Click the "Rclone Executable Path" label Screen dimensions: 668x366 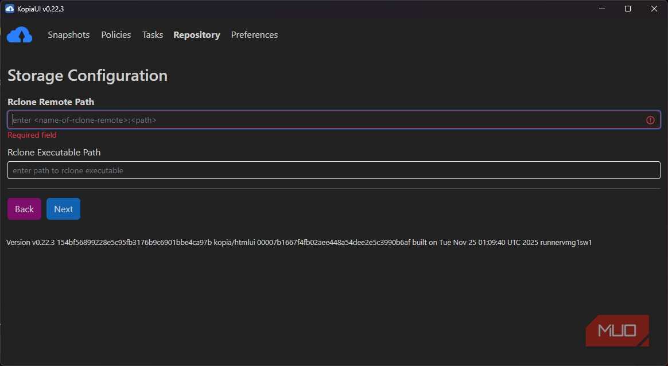pos(54,152)
